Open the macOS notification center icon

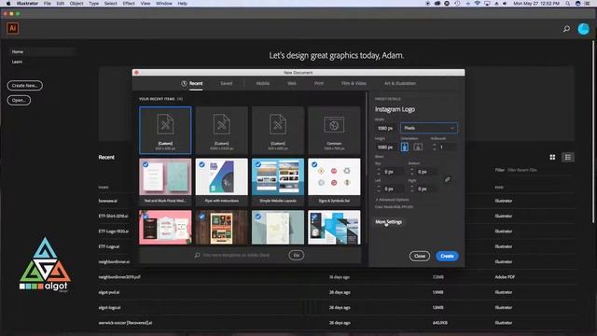click(x=588, y=4)
